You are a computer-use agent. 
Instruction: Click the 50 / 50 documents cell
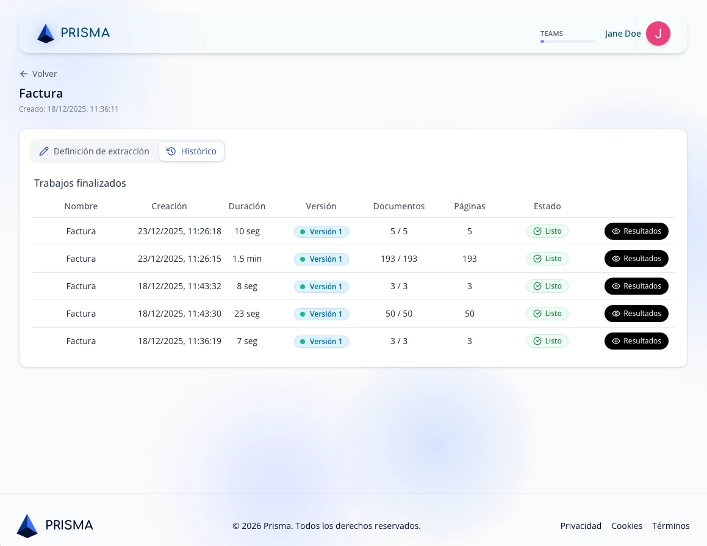click(399, 314)
